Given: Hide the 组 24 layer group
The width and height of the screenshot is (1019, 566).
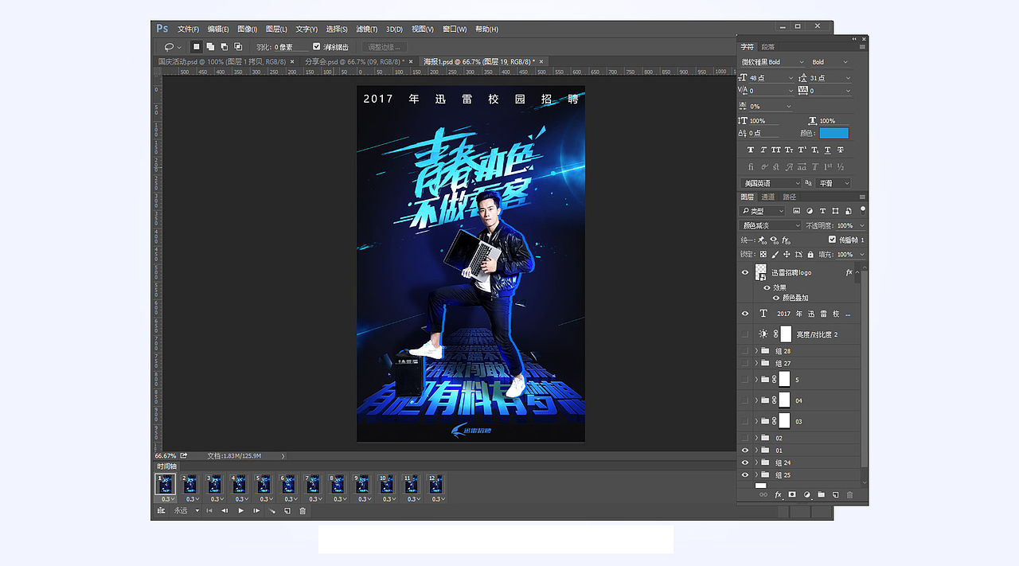Looking at the screenshot, I should tap(745, 463).
